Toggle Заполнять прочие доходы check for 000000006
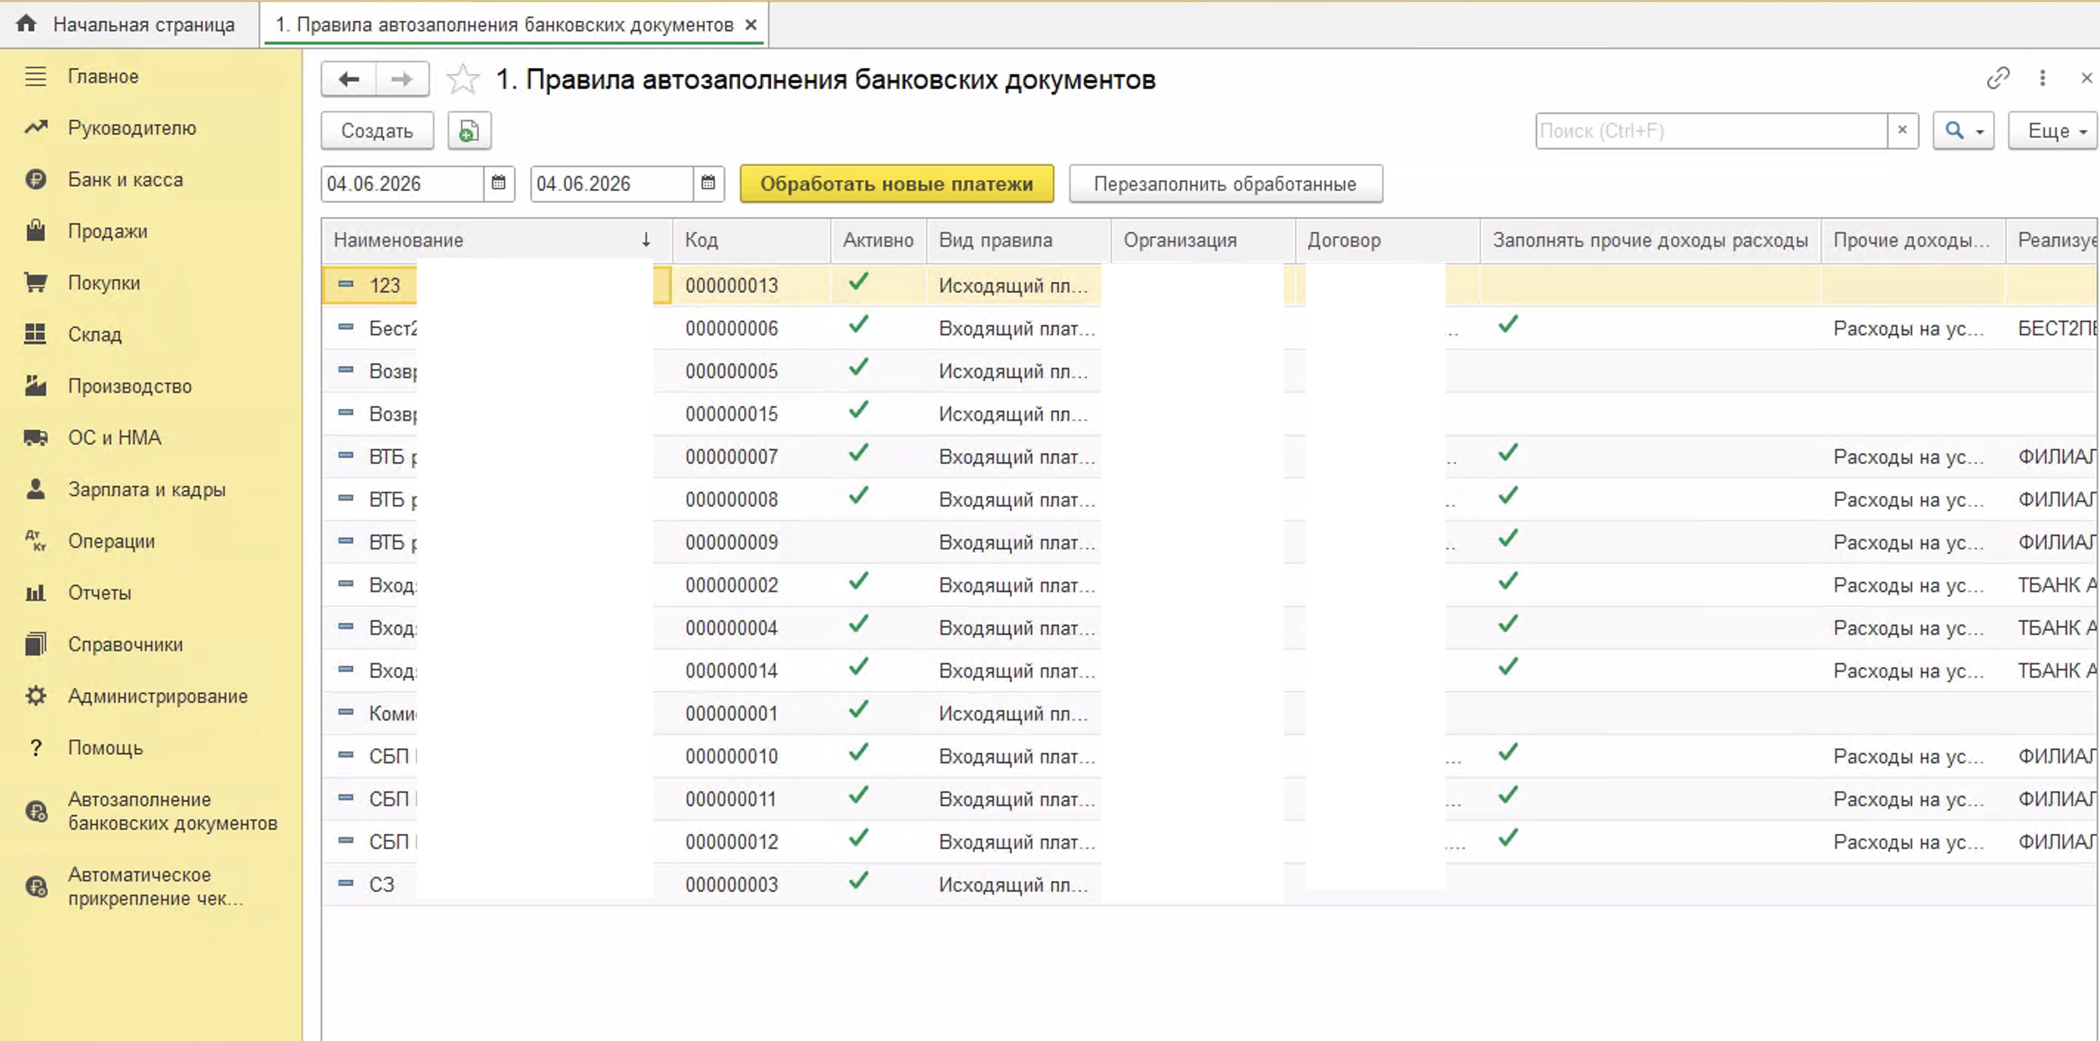The width and height of the screenshot is (2100, 1041). 1508,326
